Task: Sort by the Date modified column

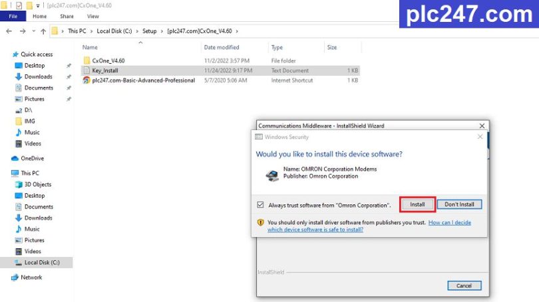Action: 222,47
